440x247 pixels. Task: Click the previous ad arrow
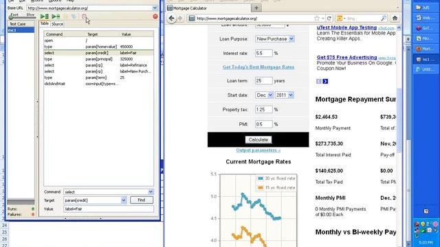tap(319, 81)
